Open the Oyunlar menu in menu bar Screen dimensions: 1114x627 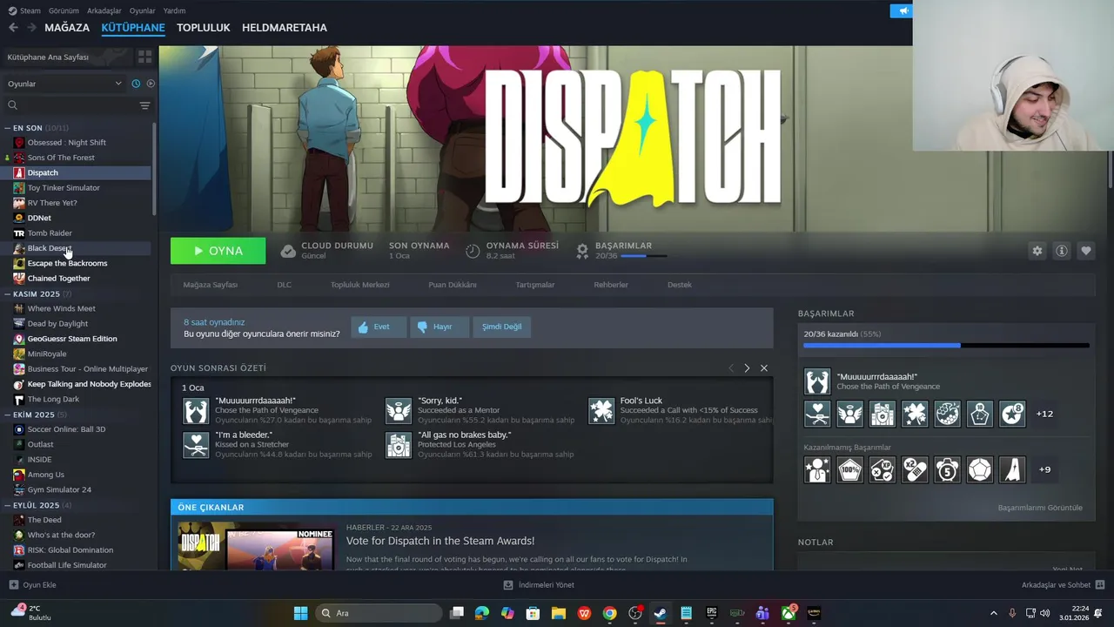pyautogui.click(x=142, y=10)
